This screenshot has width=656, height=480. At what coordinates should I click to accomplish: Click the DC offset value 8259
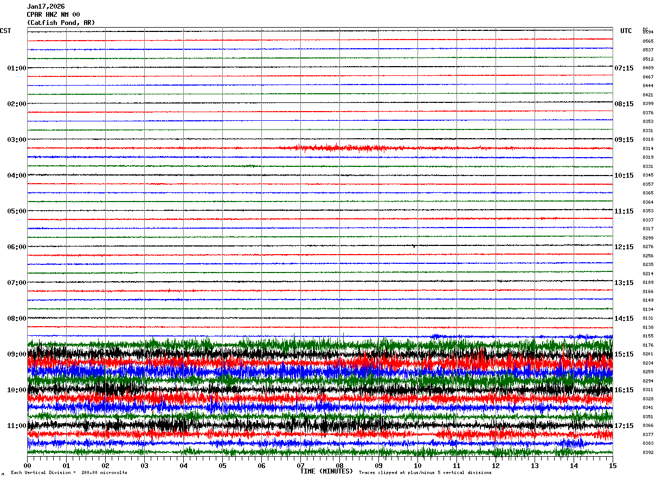648,372
